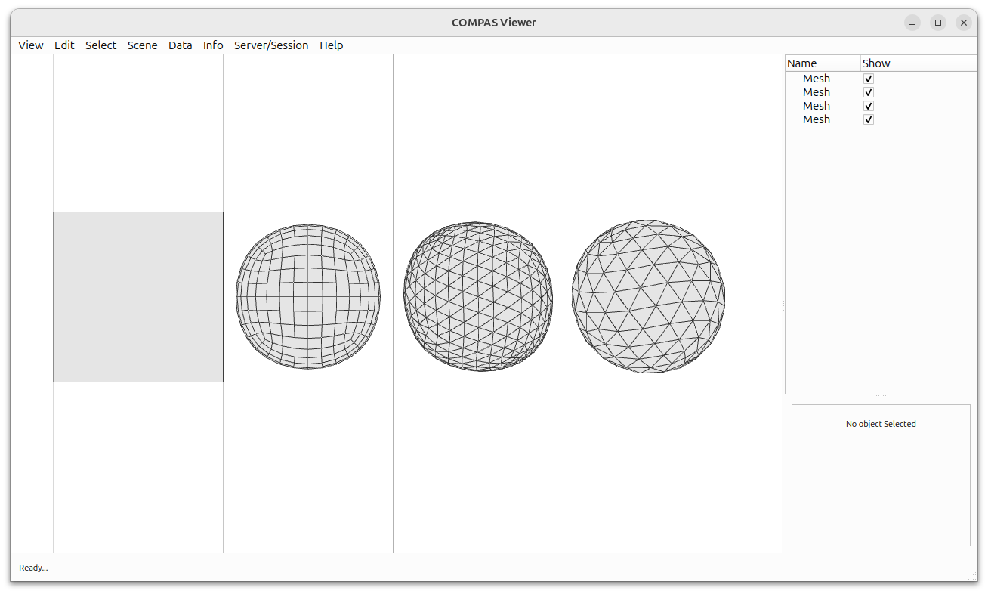Click the Ready status bar message
The height and width of the screenshot is (594, 988).
[x=32, y=568]
